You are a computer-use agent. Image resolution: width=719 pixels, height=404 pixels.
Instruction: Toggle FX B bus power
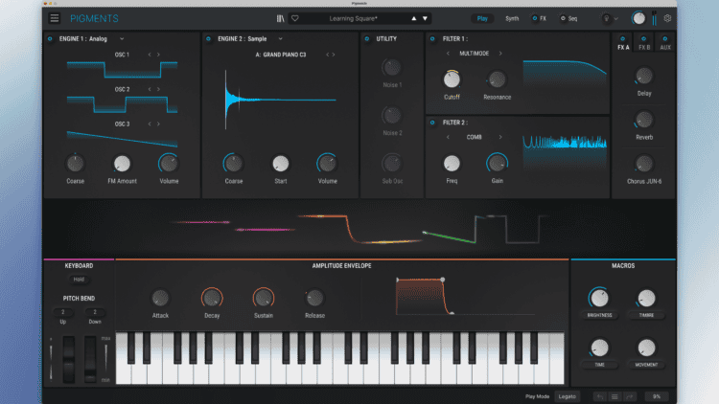coord(644,38)
